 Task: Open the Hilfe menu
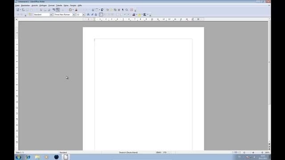coord(80,5)
